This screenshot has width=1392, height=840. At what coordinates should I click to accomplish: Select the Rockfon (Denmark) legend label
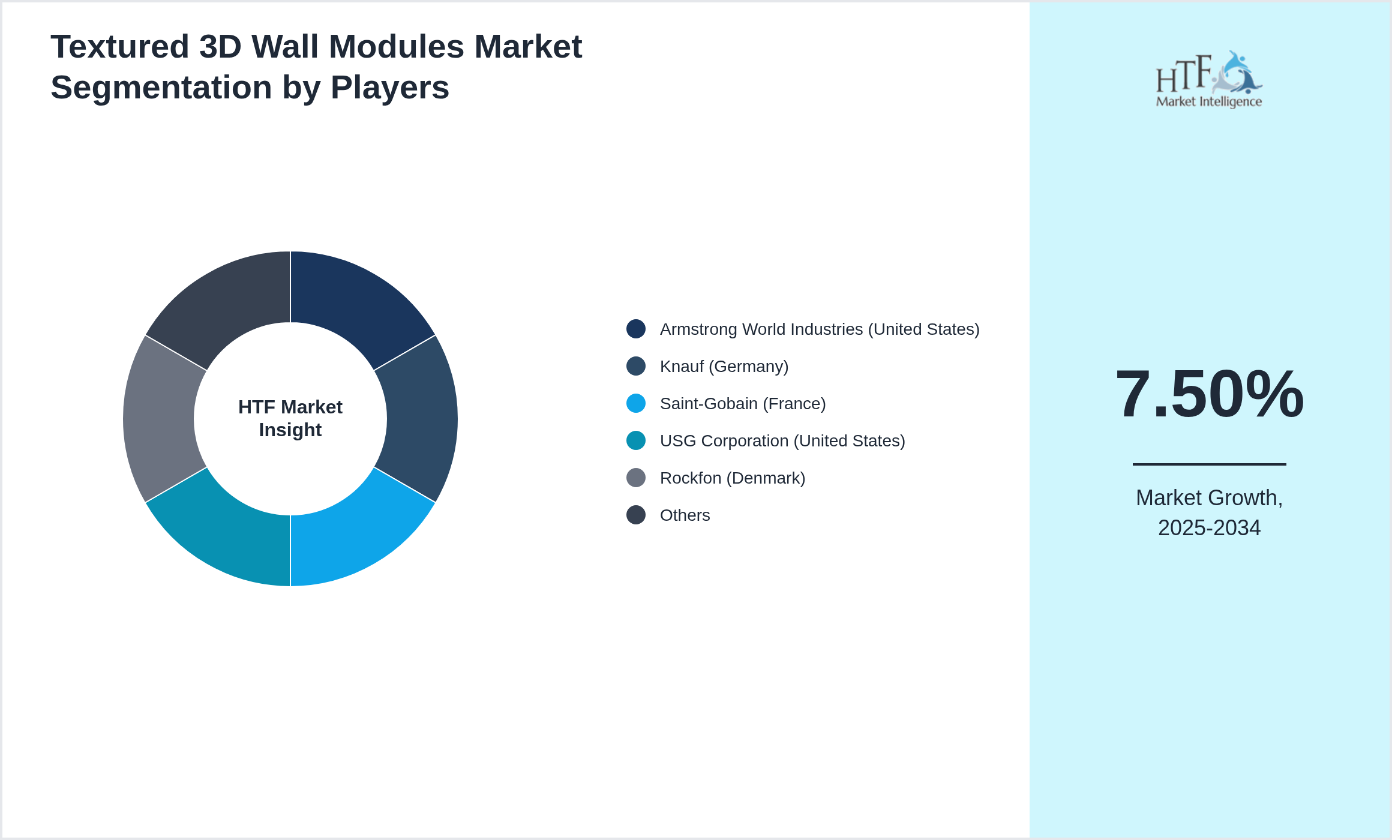tap(733, 478)
